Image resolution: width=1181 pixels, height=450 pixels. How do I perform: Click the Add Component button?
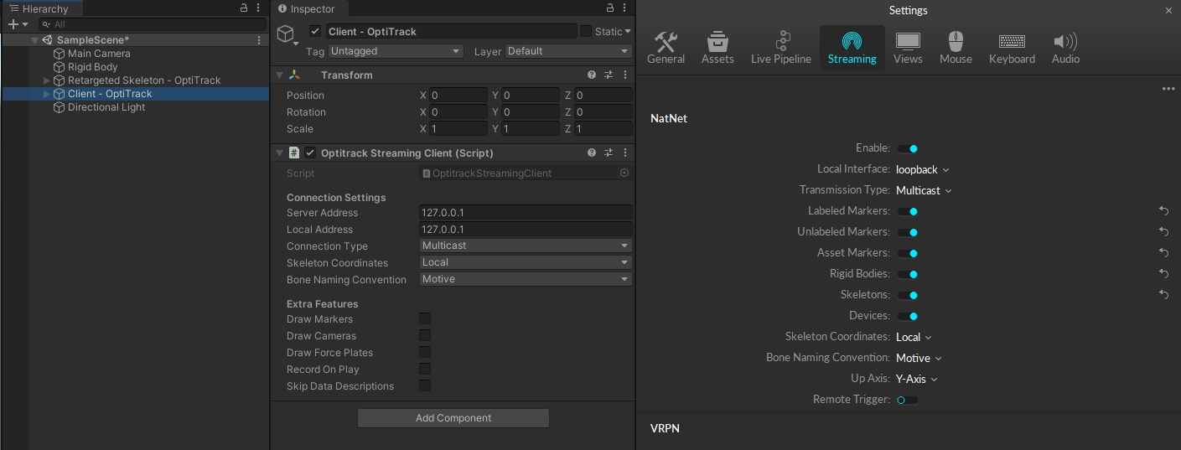coord(453,418)
